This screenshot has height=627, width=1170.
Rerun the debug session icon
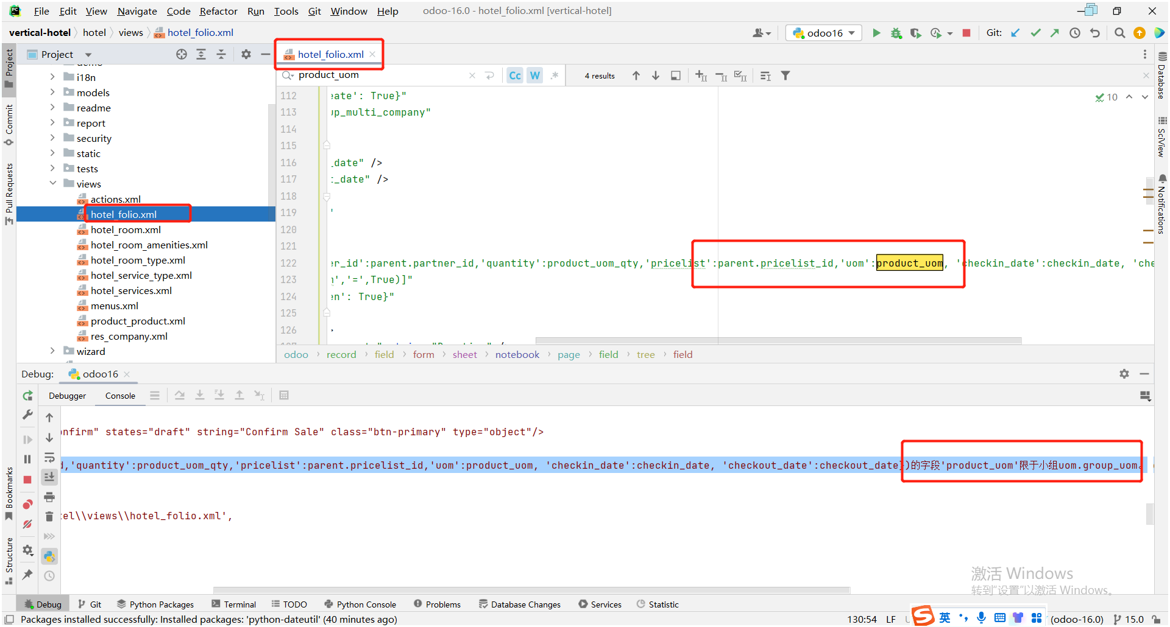27,395
